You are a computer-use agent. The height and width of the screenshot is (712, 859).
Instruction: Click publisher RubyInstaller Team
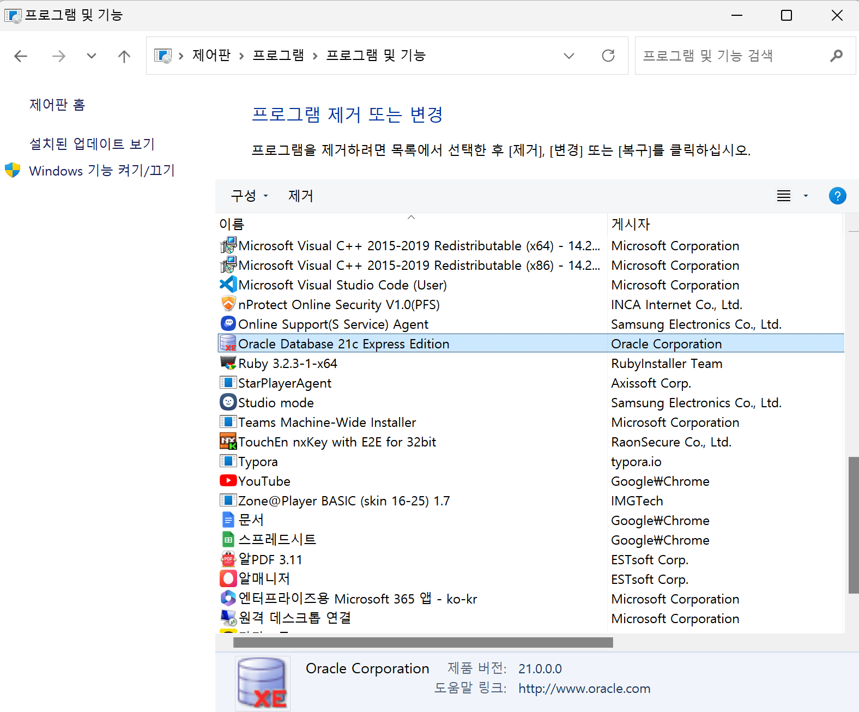click(x=667, y=364)
